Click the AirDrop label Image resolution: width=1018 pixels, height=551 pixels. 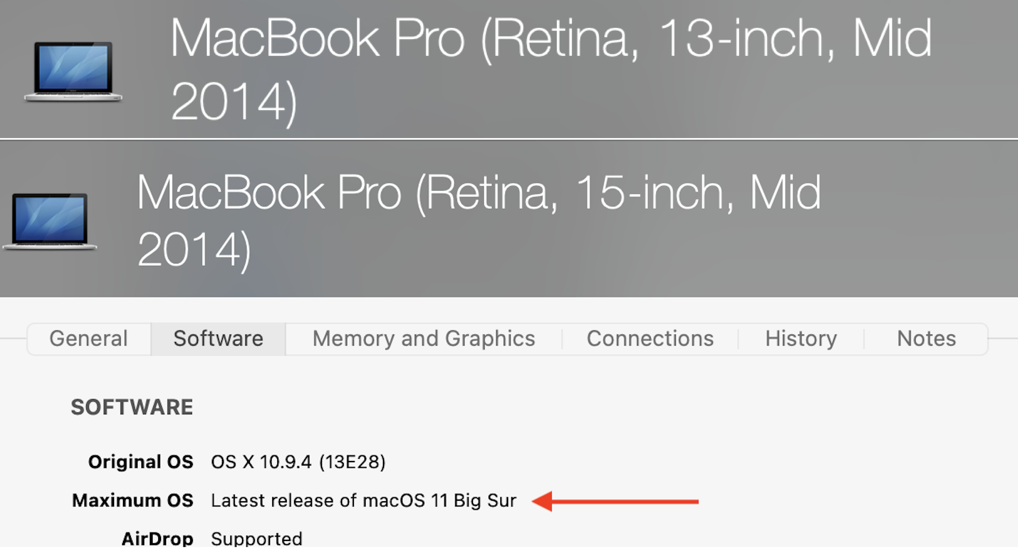(157, 538)
